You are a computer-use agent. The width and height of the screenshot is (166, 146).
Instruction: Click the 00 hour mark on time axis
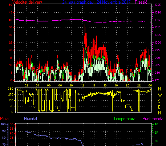click(150, 85)
